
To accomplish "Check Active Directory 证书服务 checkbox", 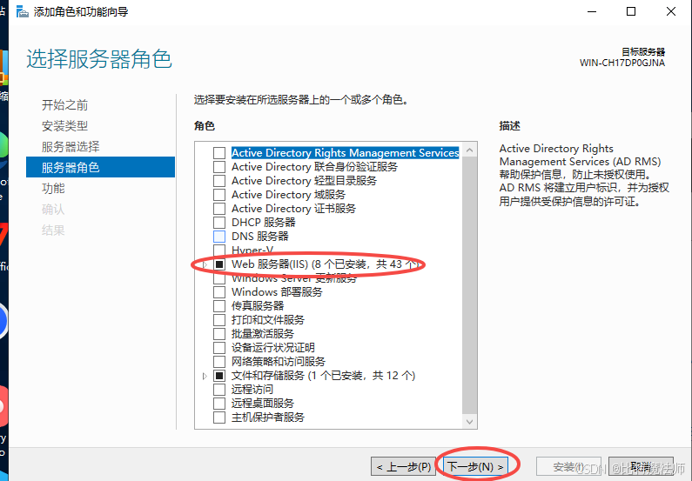I will 219,209.
